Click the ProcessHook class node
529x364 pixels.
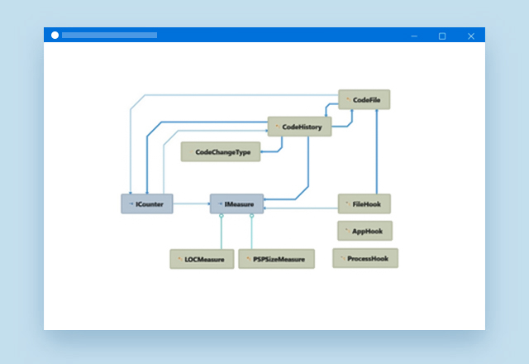(365, 258)
